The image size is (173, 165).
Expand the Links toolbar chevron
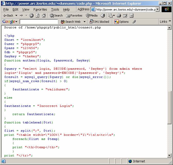170,21
